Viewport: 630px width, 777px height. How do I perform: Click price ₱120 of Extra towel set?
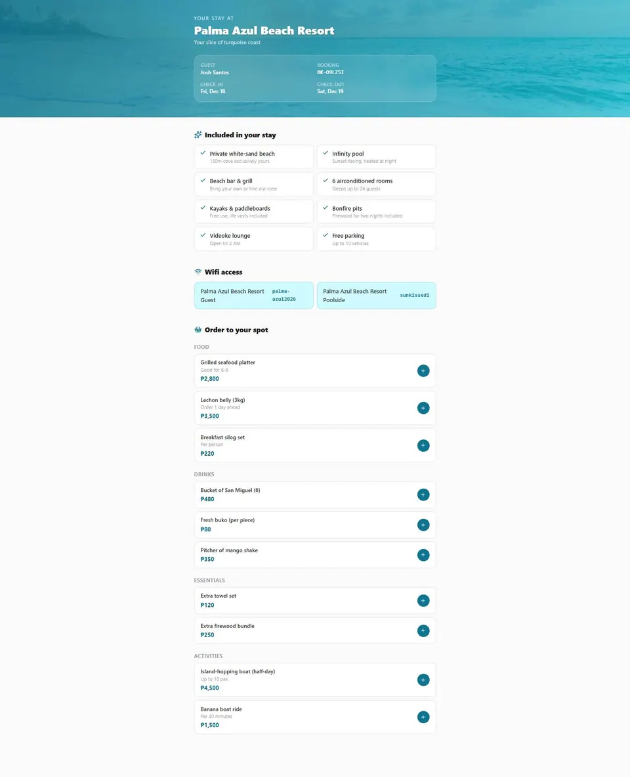pos(207,605)
